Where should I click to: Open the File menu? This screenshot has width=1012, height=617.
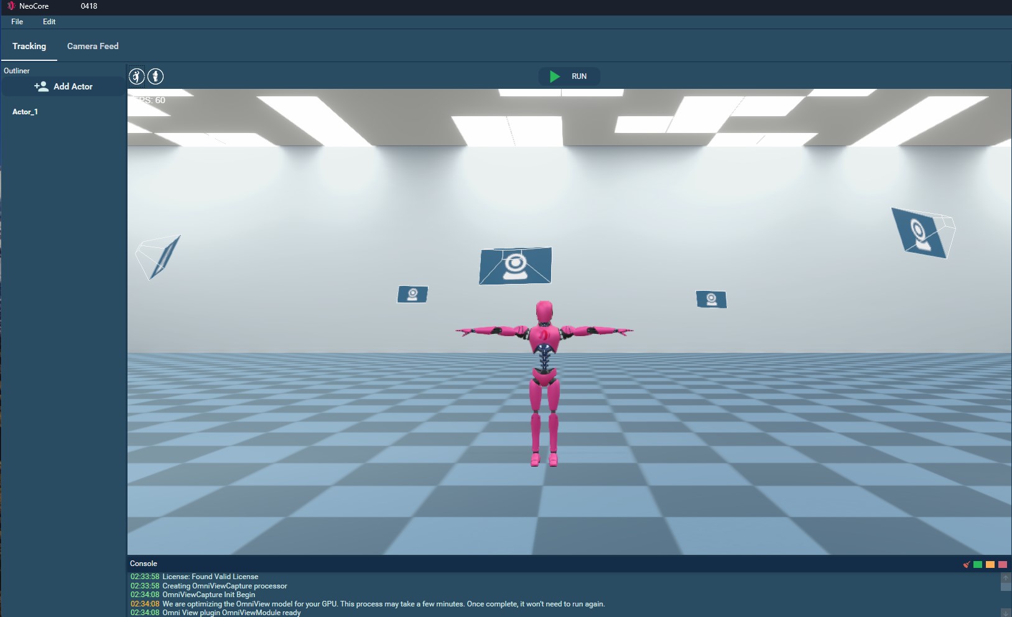17,22
